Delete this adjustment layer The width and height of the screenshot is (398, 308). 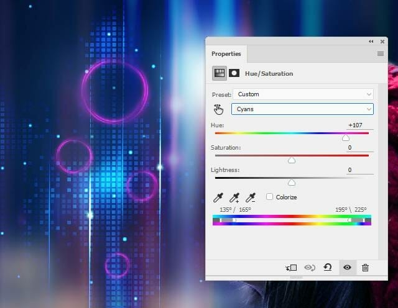365,268
